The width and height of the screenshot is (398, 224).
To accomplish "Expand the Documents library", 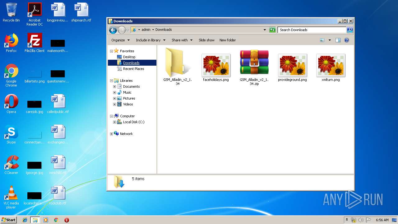I will pyautogui.click(x=114, y=86).
